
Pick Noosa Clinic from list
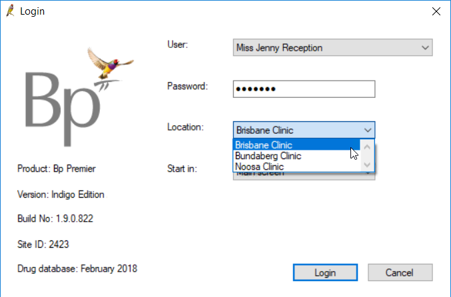point(296,166)
